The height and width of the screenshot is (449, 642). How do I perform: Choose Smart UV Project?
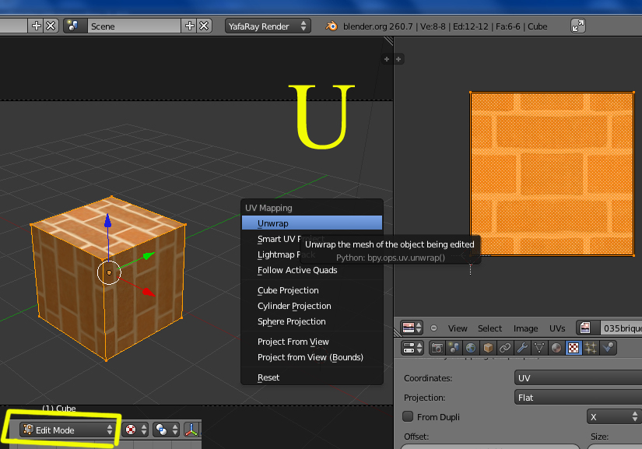pos(312,239)
